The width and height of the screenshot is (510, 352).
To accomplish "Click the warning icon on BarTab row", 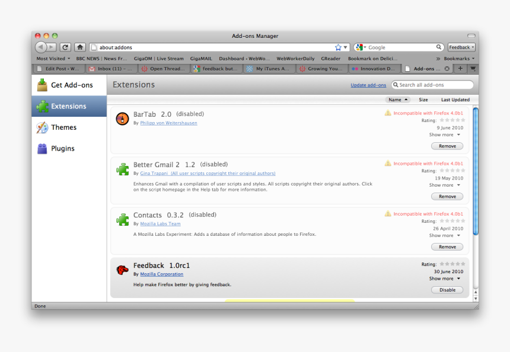I will click(x=388, y=113).
